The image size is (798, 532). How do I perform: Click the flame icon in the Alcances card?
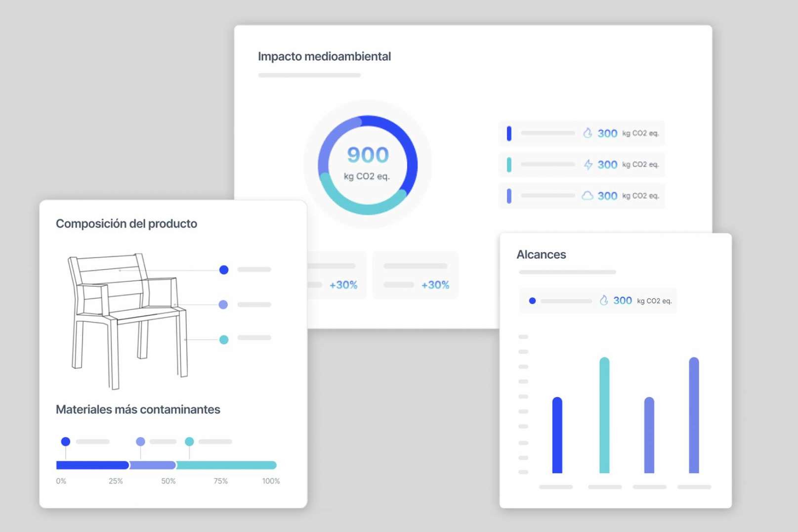[x=603, y=301]
